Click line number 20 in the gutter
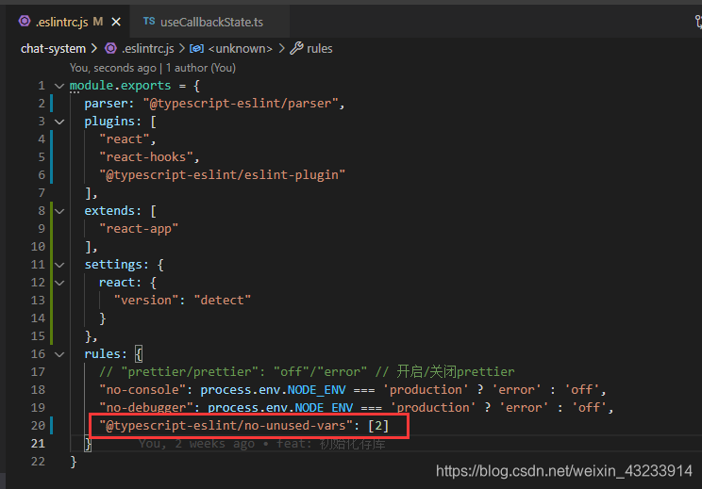The width and height of the screenshot is (702, 489). click(x=38, y=426)
